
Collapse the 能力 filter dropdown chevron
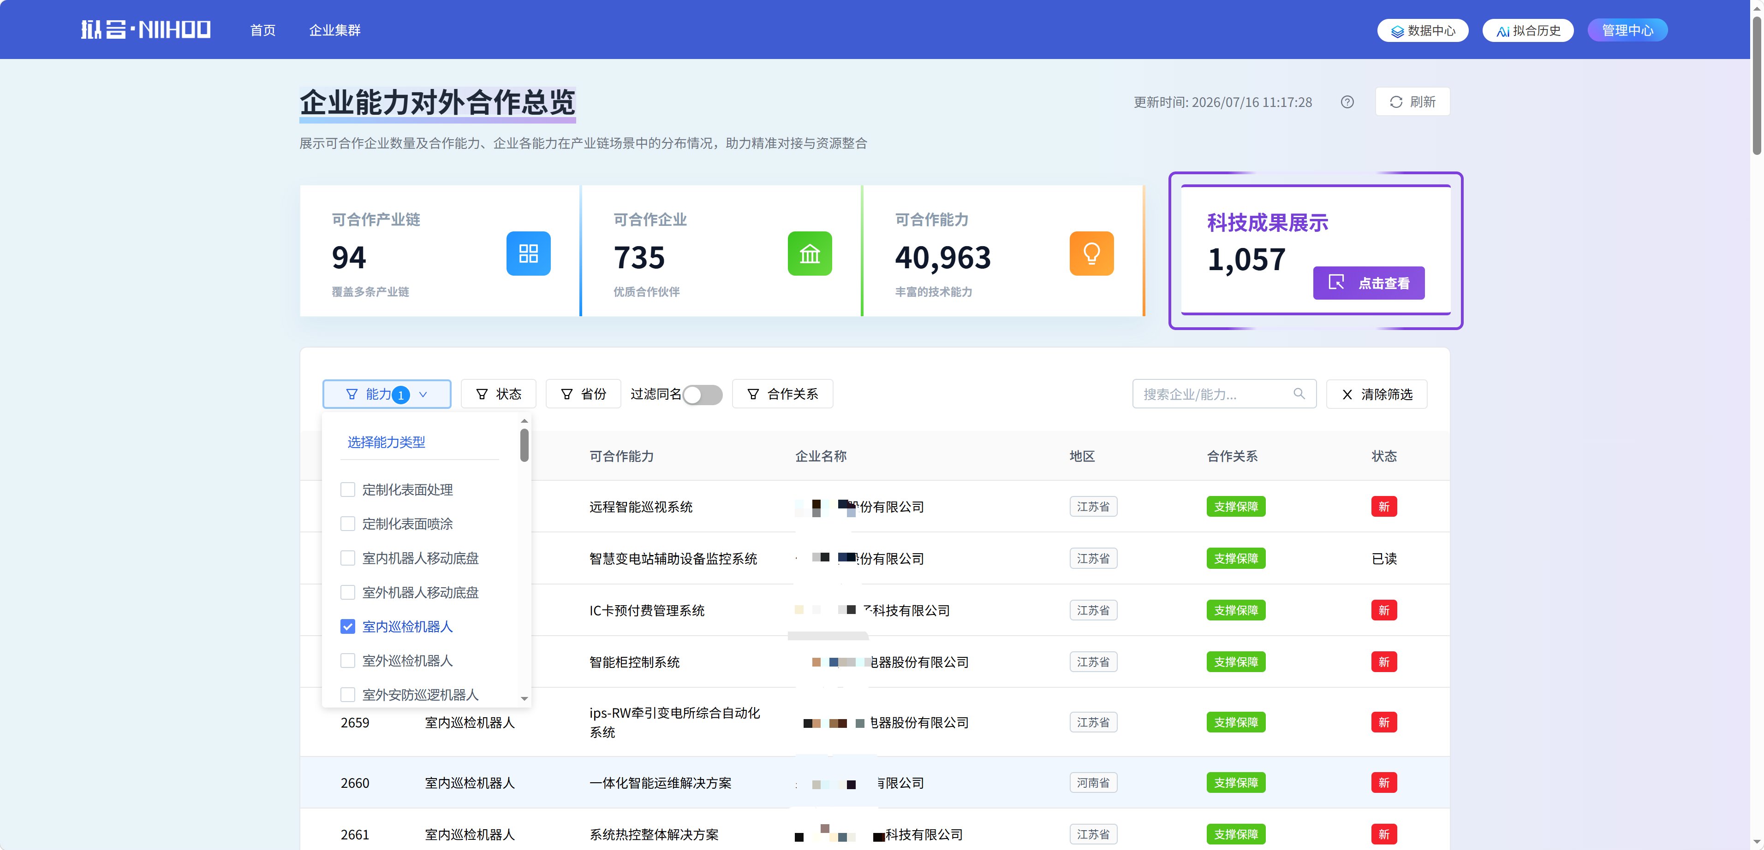tap(423, 394)
